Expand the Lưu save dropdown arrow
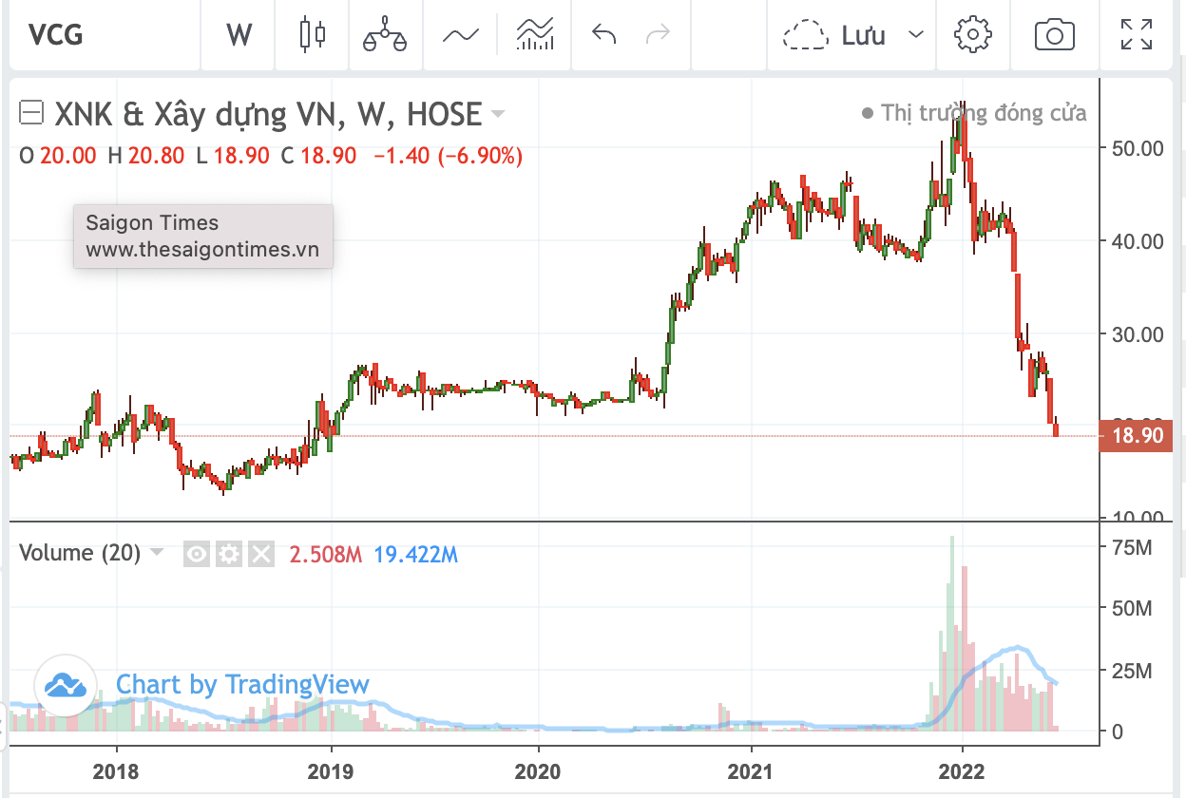Screen dimensions: 1186x798 pos(916,35)
